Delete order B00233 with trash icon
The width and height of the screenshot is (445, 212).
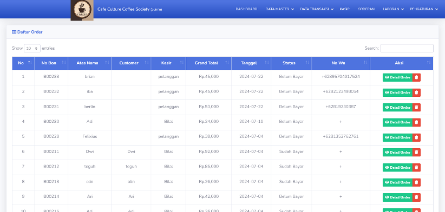point(416,77)
